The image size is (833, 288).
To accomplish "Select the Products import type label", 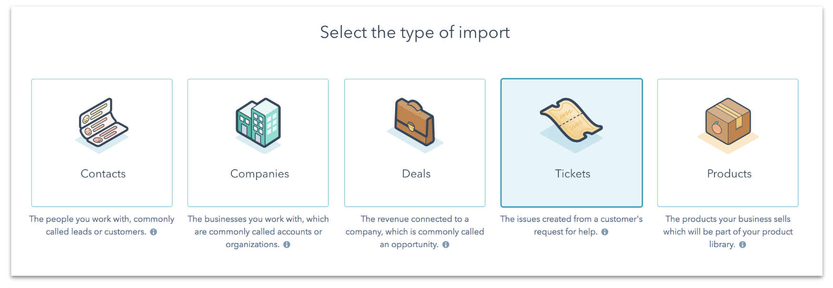I will 729,174.
